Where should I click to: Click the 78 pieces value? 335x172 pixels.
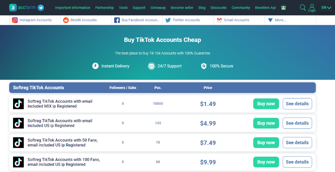(x=158, y=143)
